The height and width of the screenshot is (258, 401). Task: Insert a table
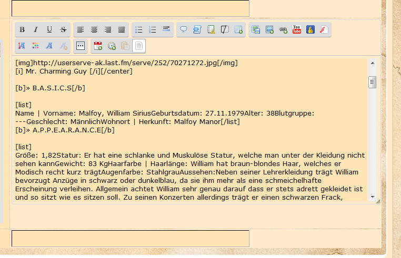(x=238, y=29)
